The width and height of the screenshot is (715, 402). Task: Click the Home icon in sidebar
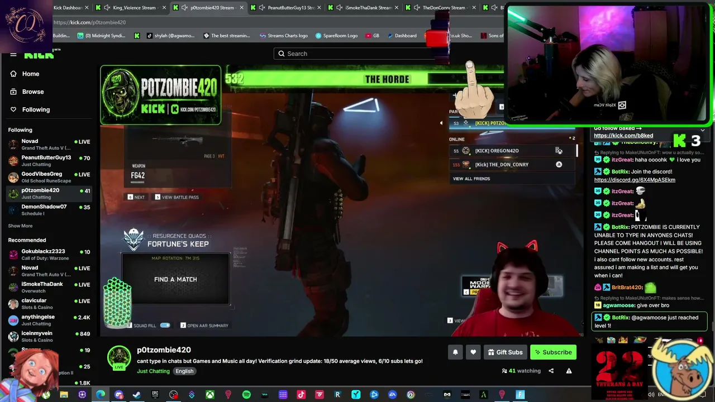(13, 74)
